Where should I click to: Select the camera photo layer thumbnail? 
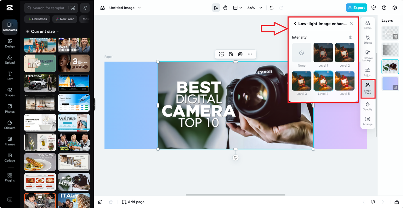[390, 67]
